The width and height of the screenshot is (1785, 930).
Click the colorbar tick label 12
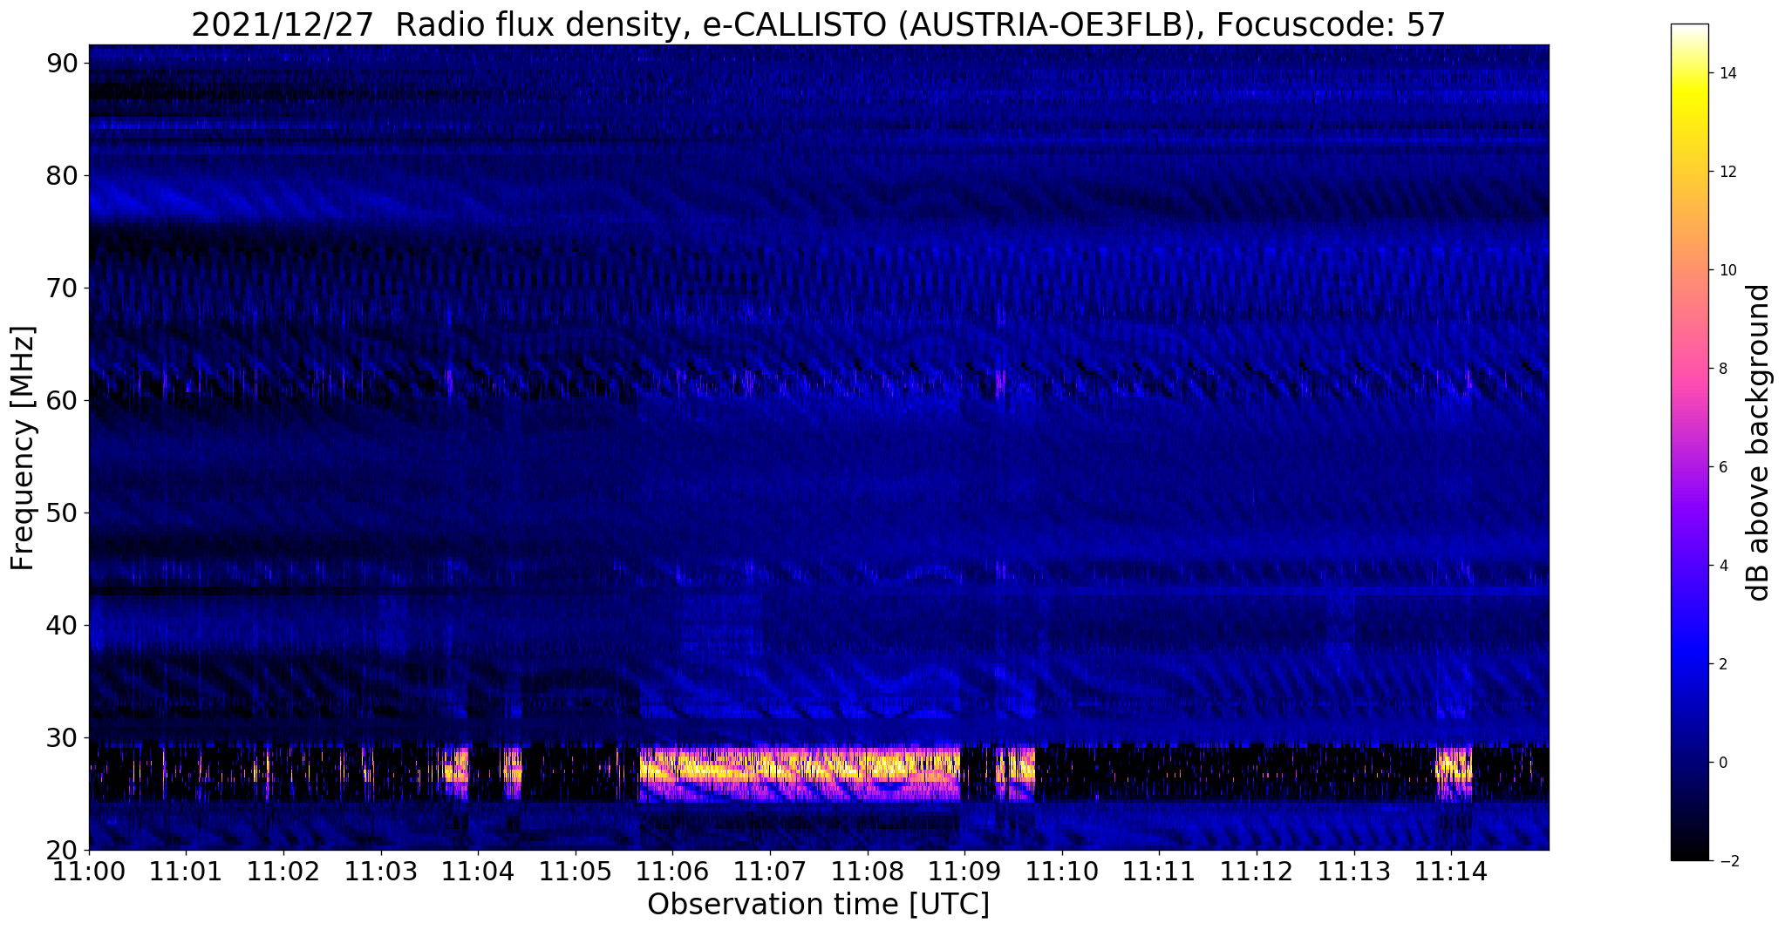coord(1727,172)
